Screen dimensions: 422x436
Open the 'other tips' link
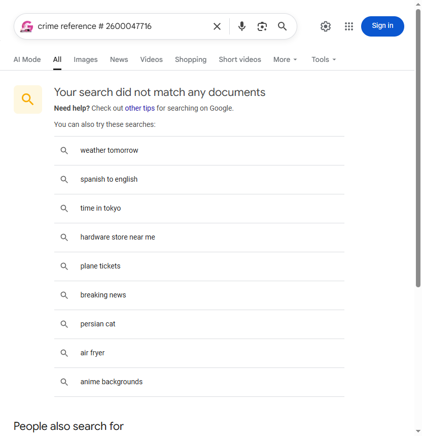pyautogui.click(x=140, y=108)
